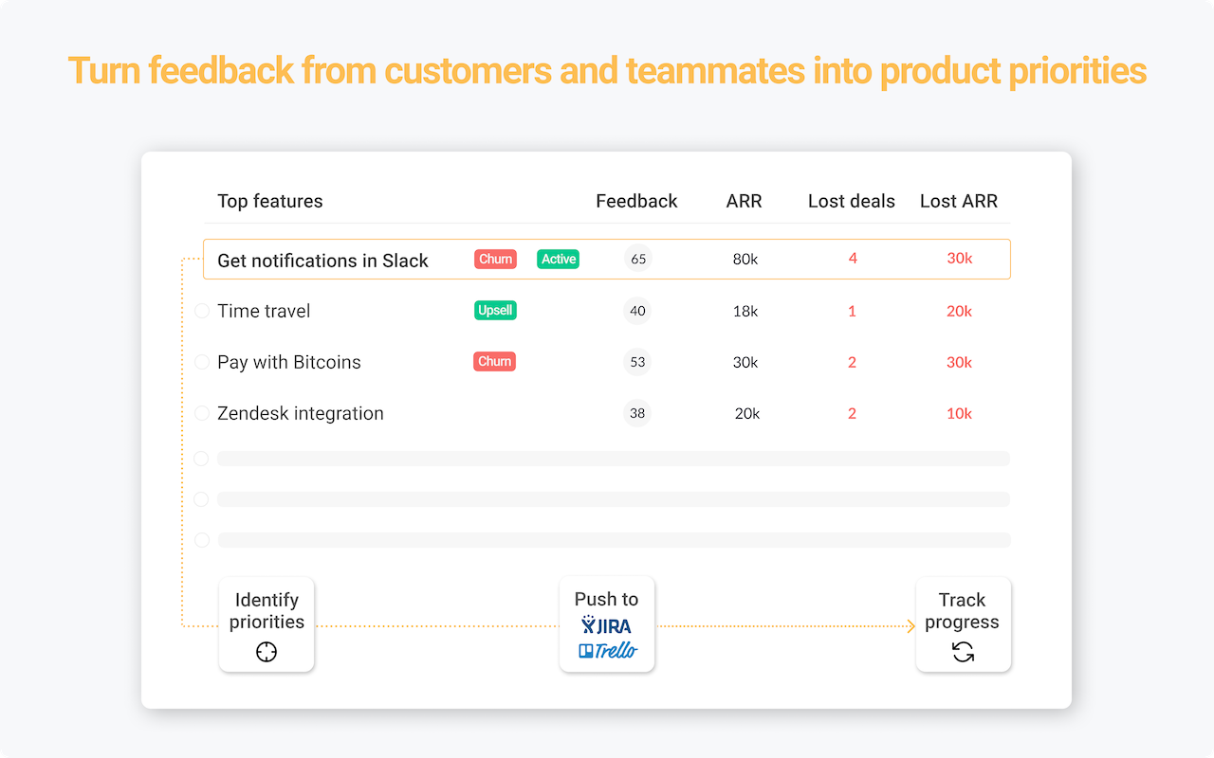The width and height of the screenshot is (1214, 758).
Task: Sort by the Lost deals column header
Action: (852, 201)
